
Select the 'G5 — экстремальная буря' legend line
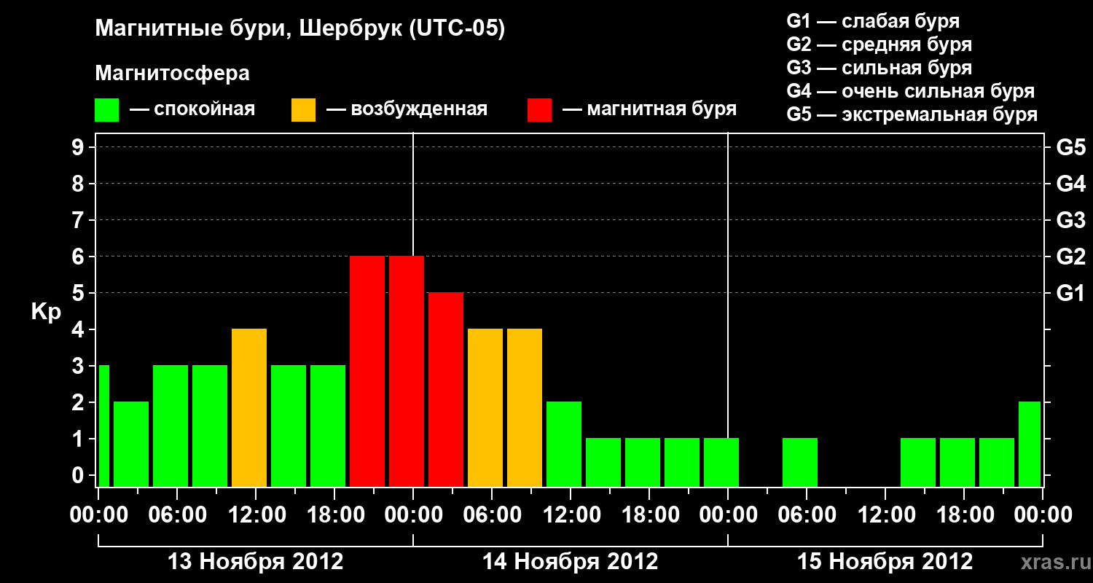pos(912,114)
